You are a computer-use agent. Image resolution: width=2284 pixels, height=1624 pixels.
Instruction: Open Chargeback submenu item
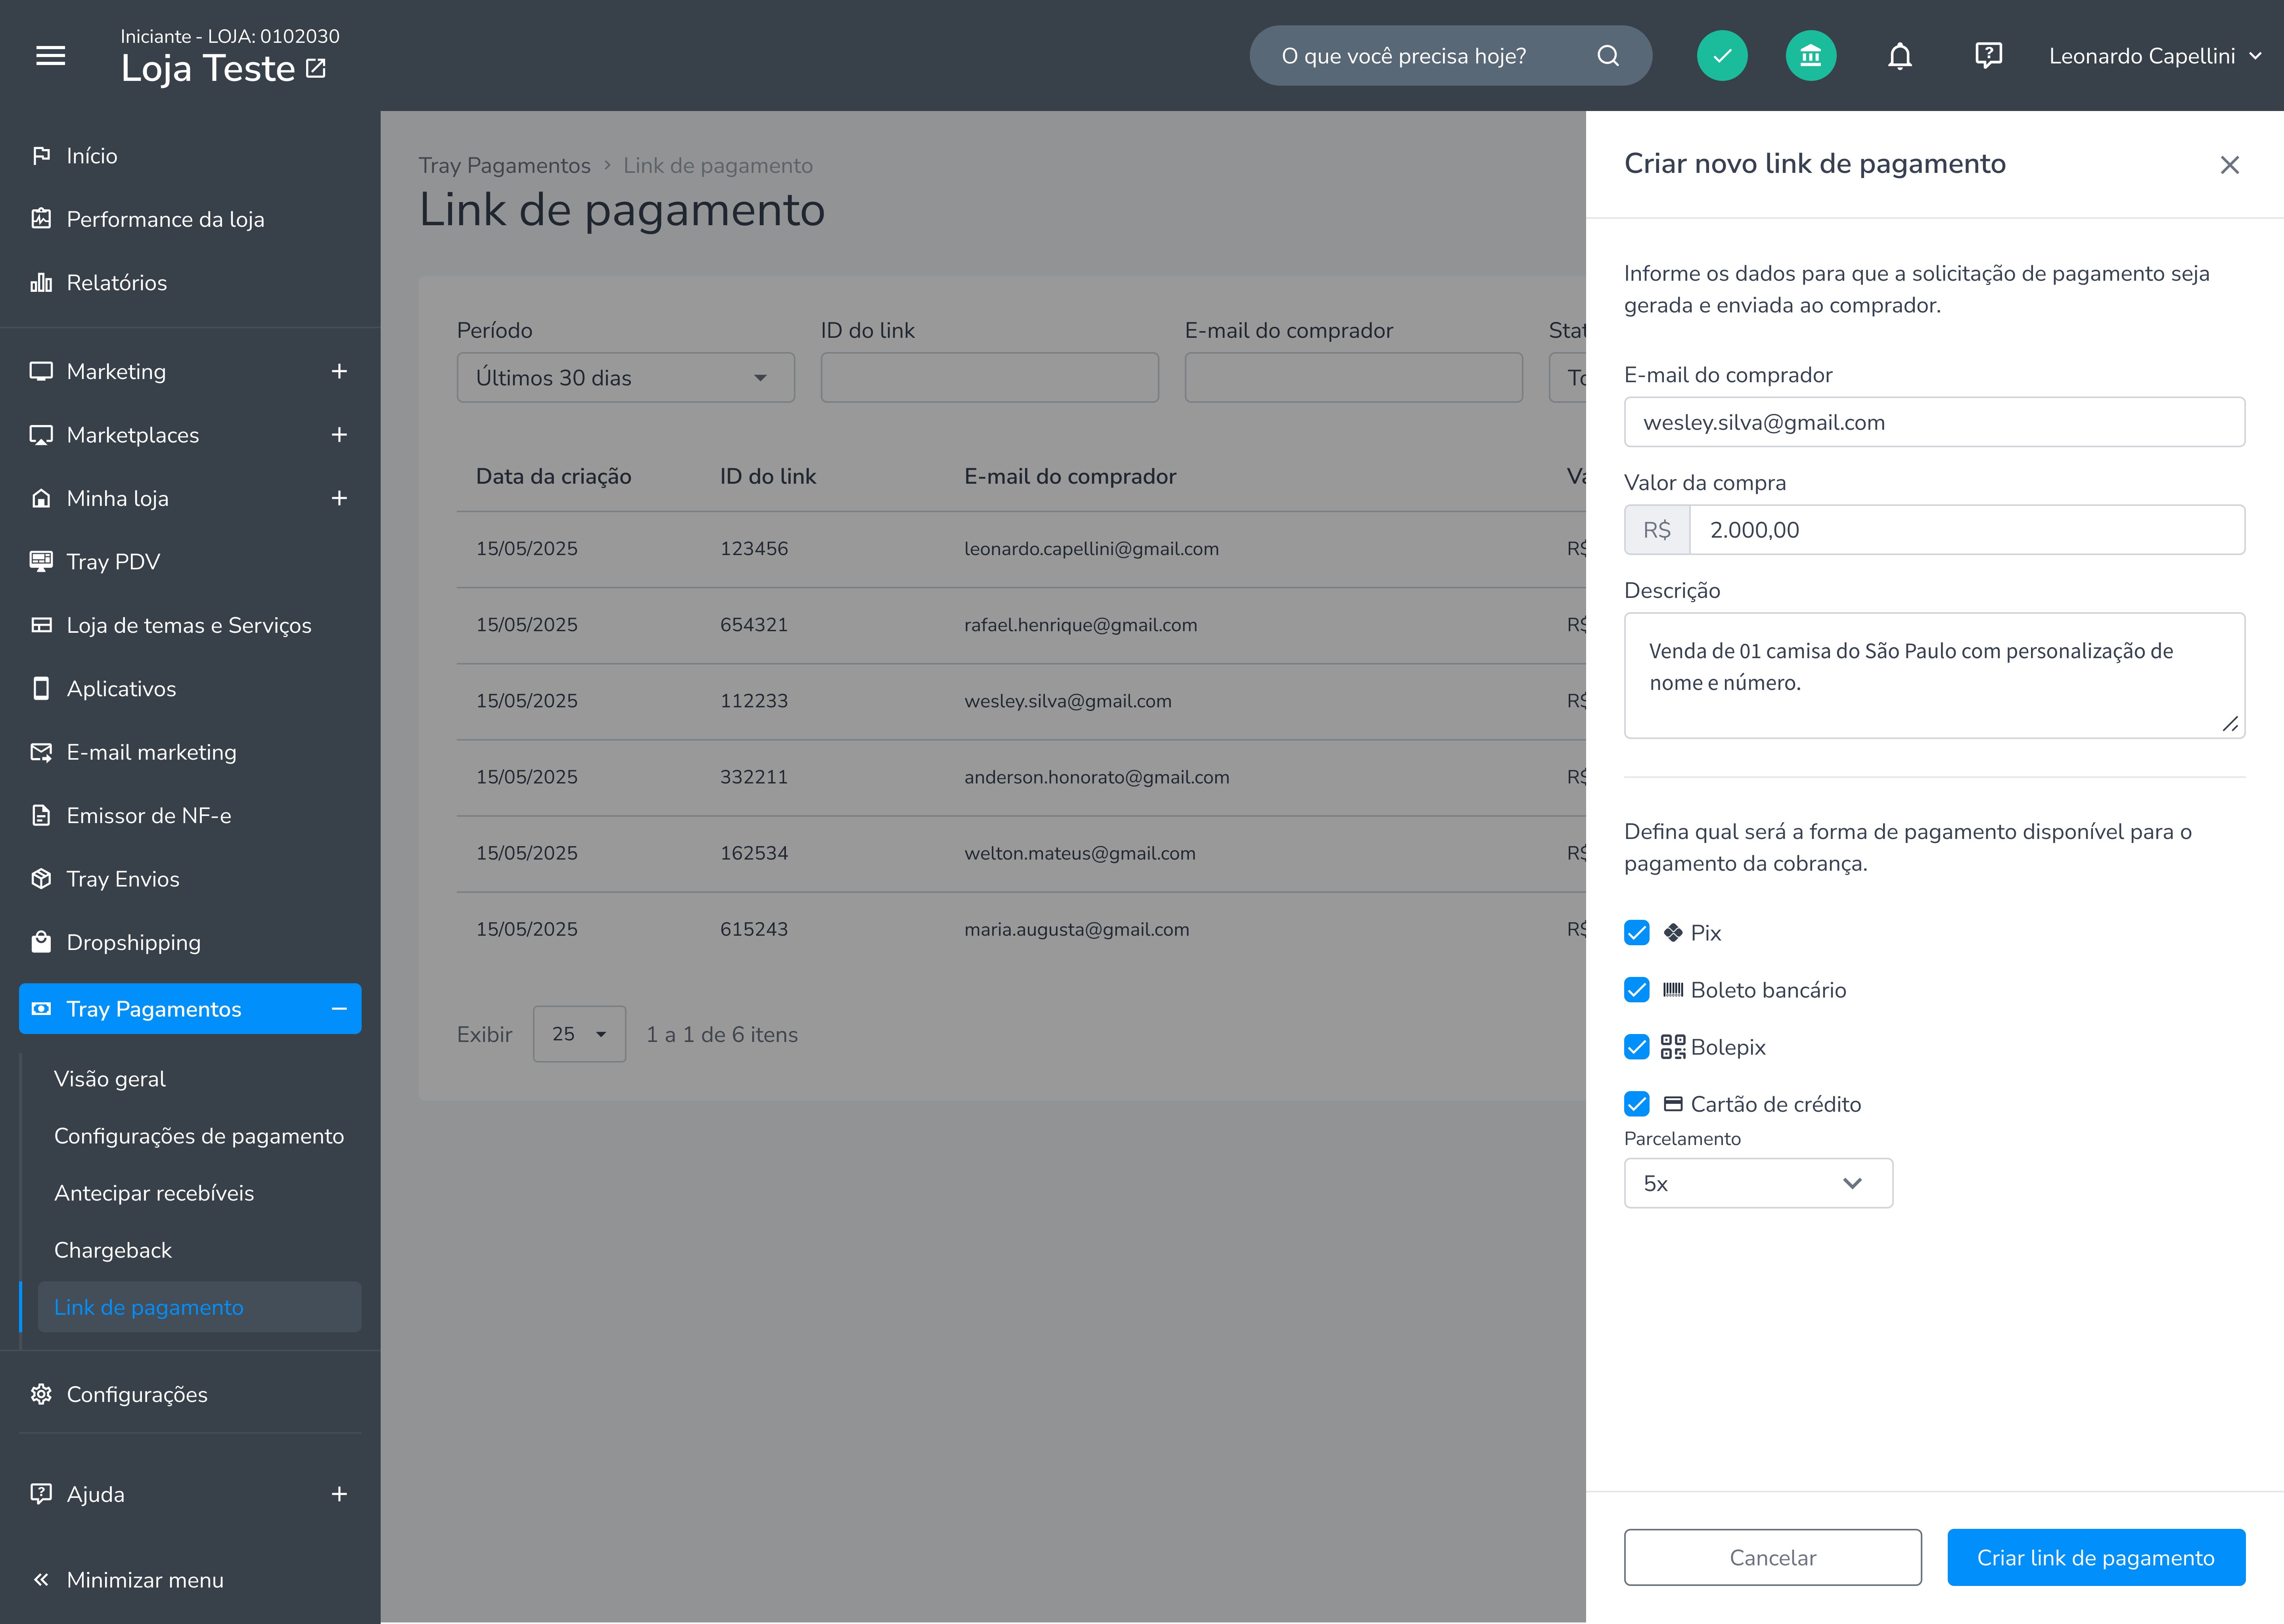point(113,1250)
